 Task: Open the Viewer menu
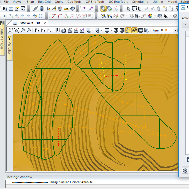pyautogui.click(x=18, y=2)
